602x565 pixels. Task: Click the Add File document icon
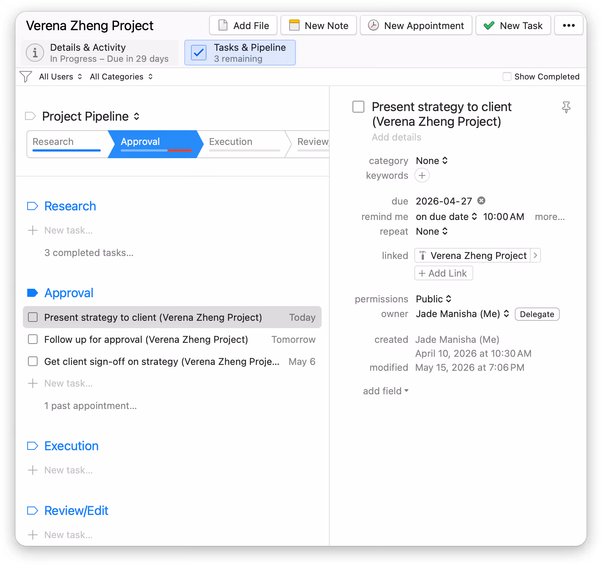(x=223, y=25)
